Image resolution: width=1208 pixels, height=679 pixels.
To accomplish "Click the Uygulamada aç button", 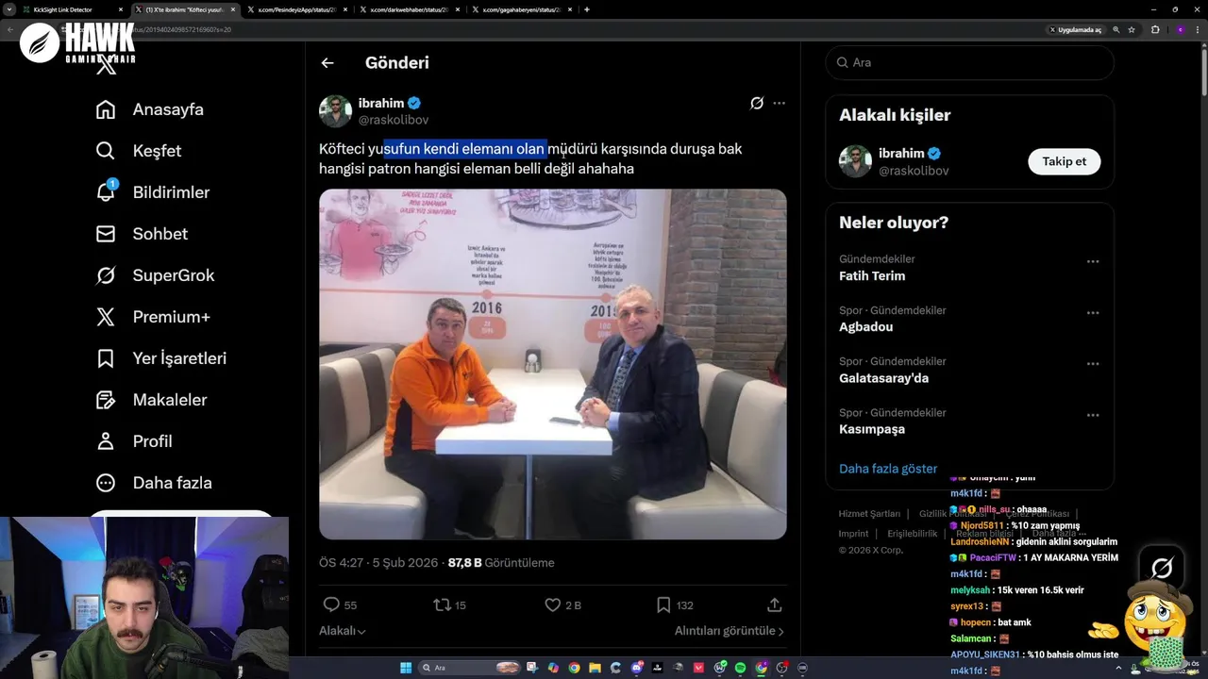I will (1075, 30).
